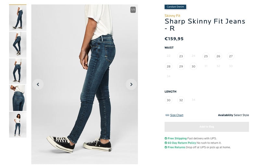This screenshot has width=263, height=166.
Task: Choose waist size 25
Action: coord(206,56)
